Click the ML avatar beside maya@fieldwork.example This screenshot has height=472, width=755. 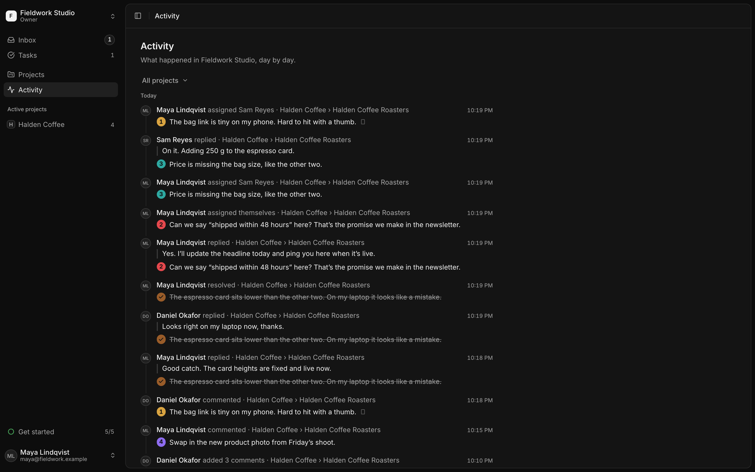coord(11,456)
